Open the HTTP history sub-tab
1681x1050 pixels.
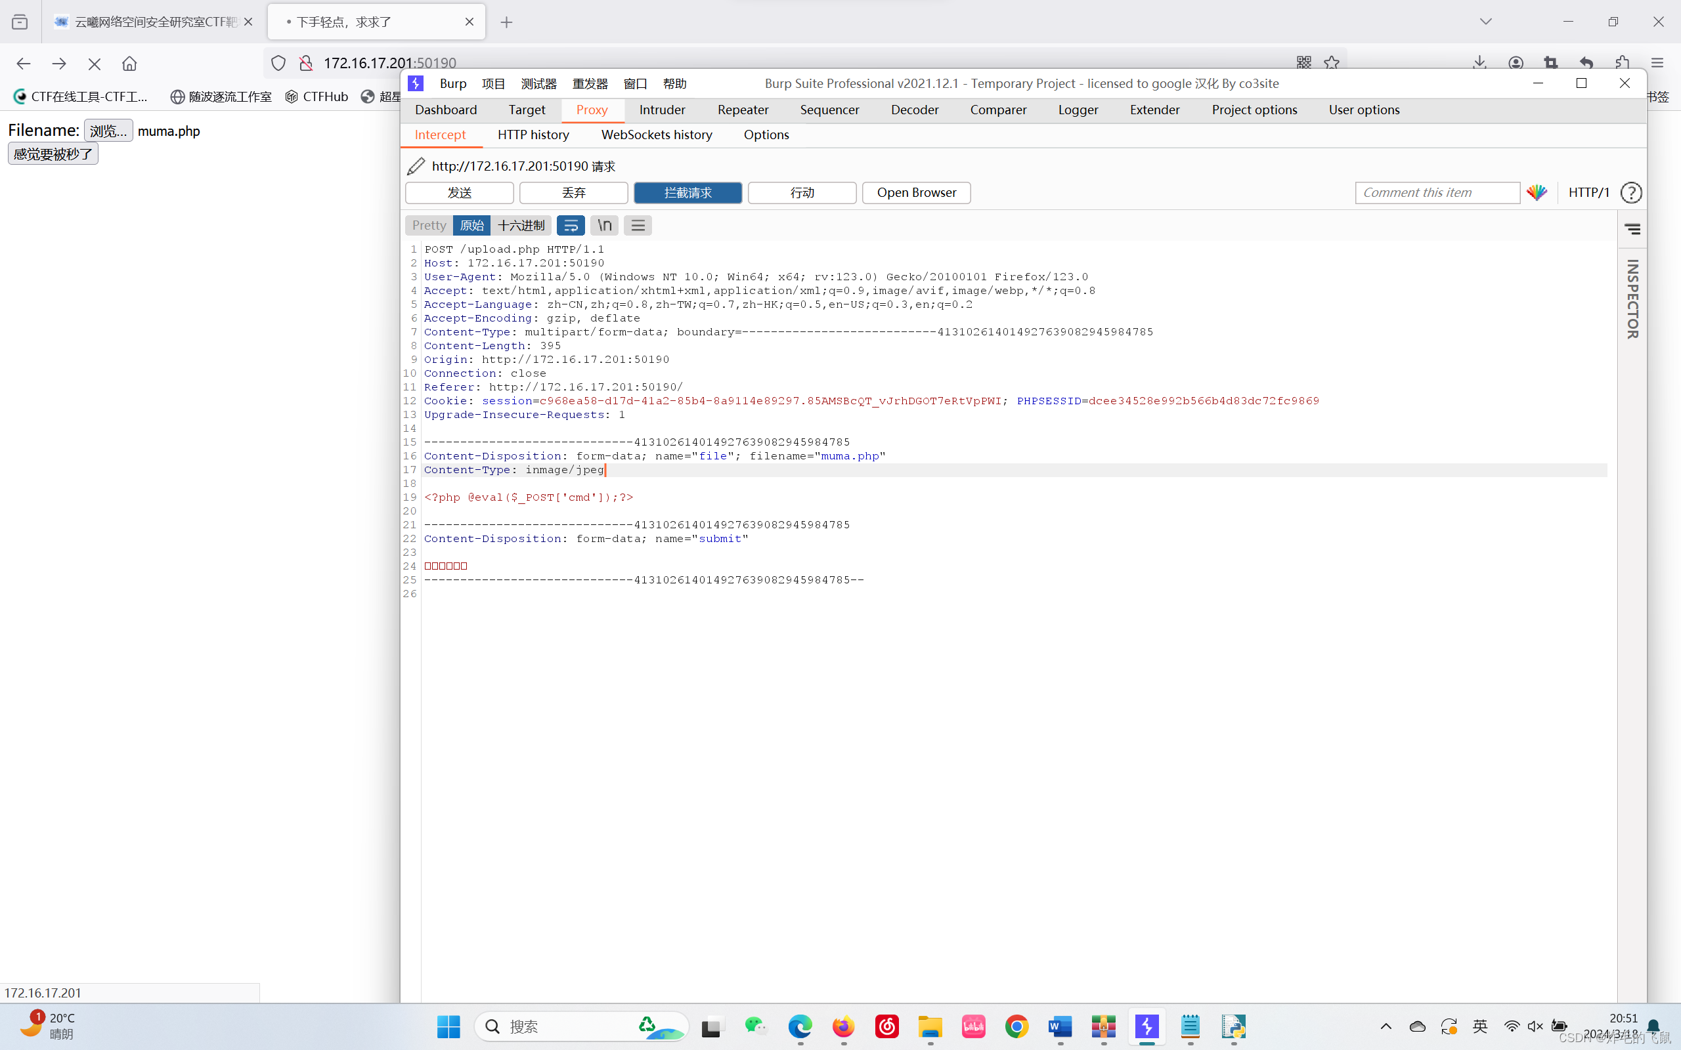(x=533, y=135)
